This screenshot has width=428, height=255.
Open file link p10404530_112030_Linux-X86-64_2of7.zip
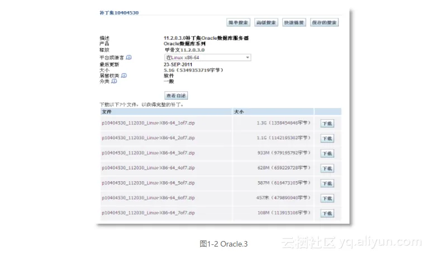coord(148,138)
